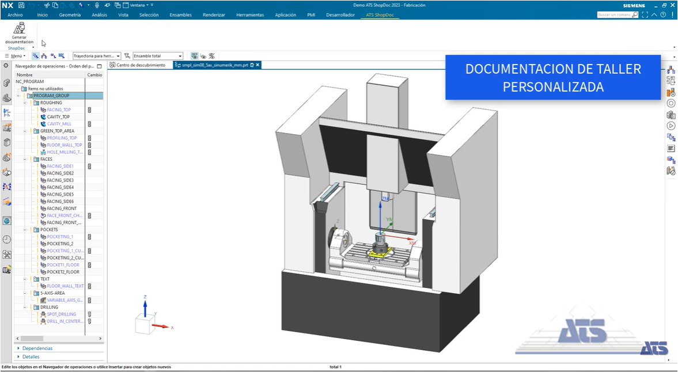678x372 pixels.
Task: Click the Save icon in the title bar
Action: point(21,5)
